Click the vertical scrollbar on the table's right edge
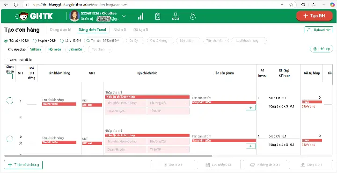The height and width of the screenshot is (173, 337). coord(333,75)
